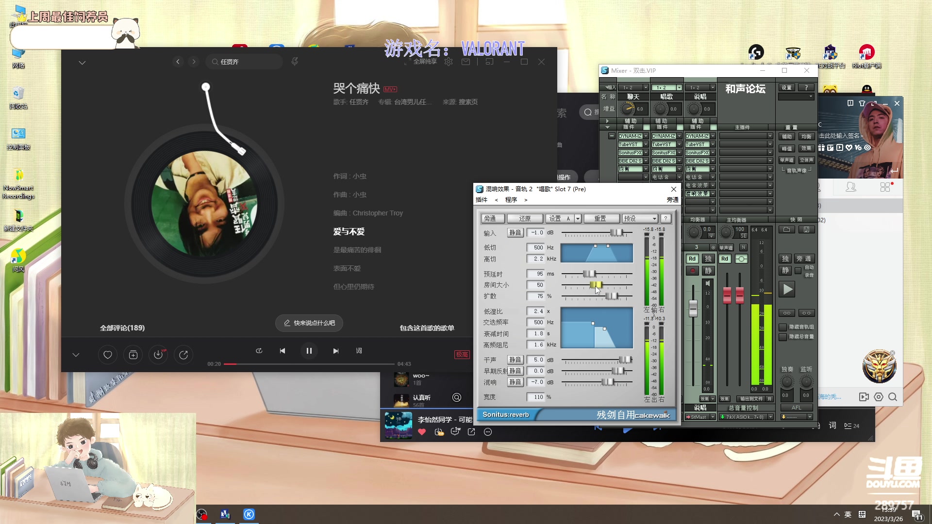The height and width of the screenshot is (524, 932).
Task: Open the 插件 menu in the reverb window
Action: coord(482,199)
